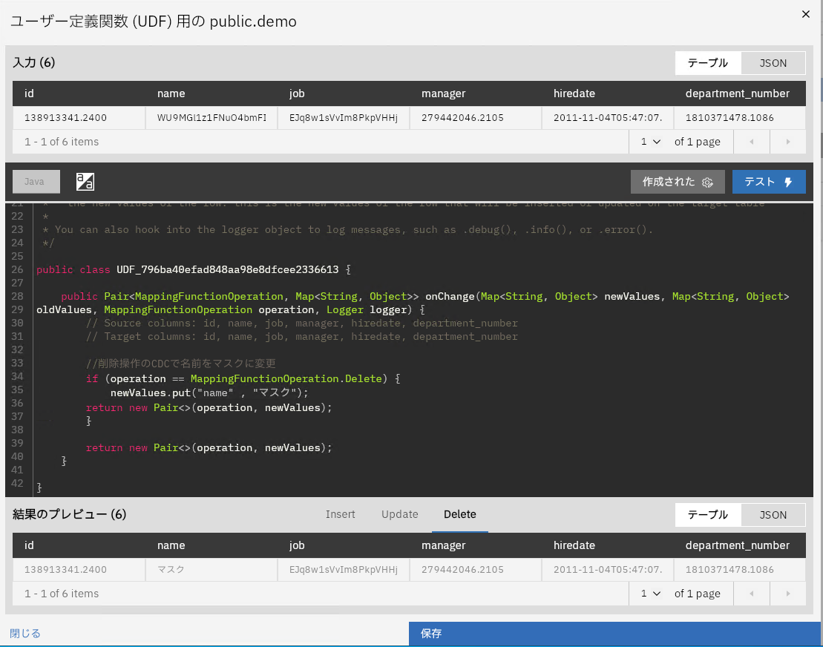The height and width of the screenshot is (647, 823).
Task: Select the Insert preview tab
Action: tap(340, 514)
